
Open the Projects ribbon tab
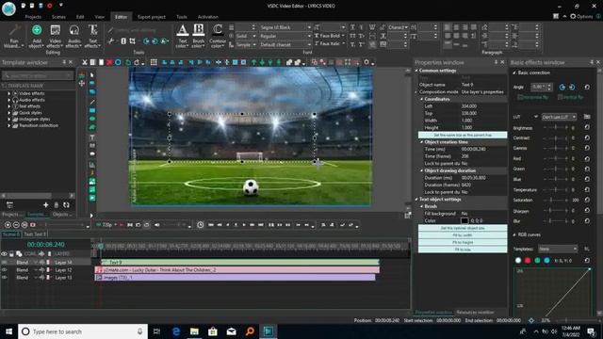33,17
